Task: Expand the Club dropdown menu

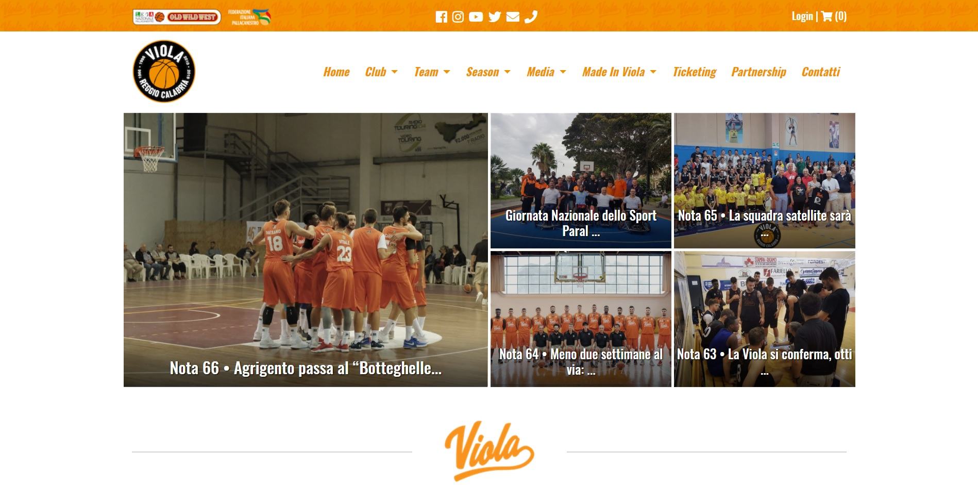Action: [381, 72]
